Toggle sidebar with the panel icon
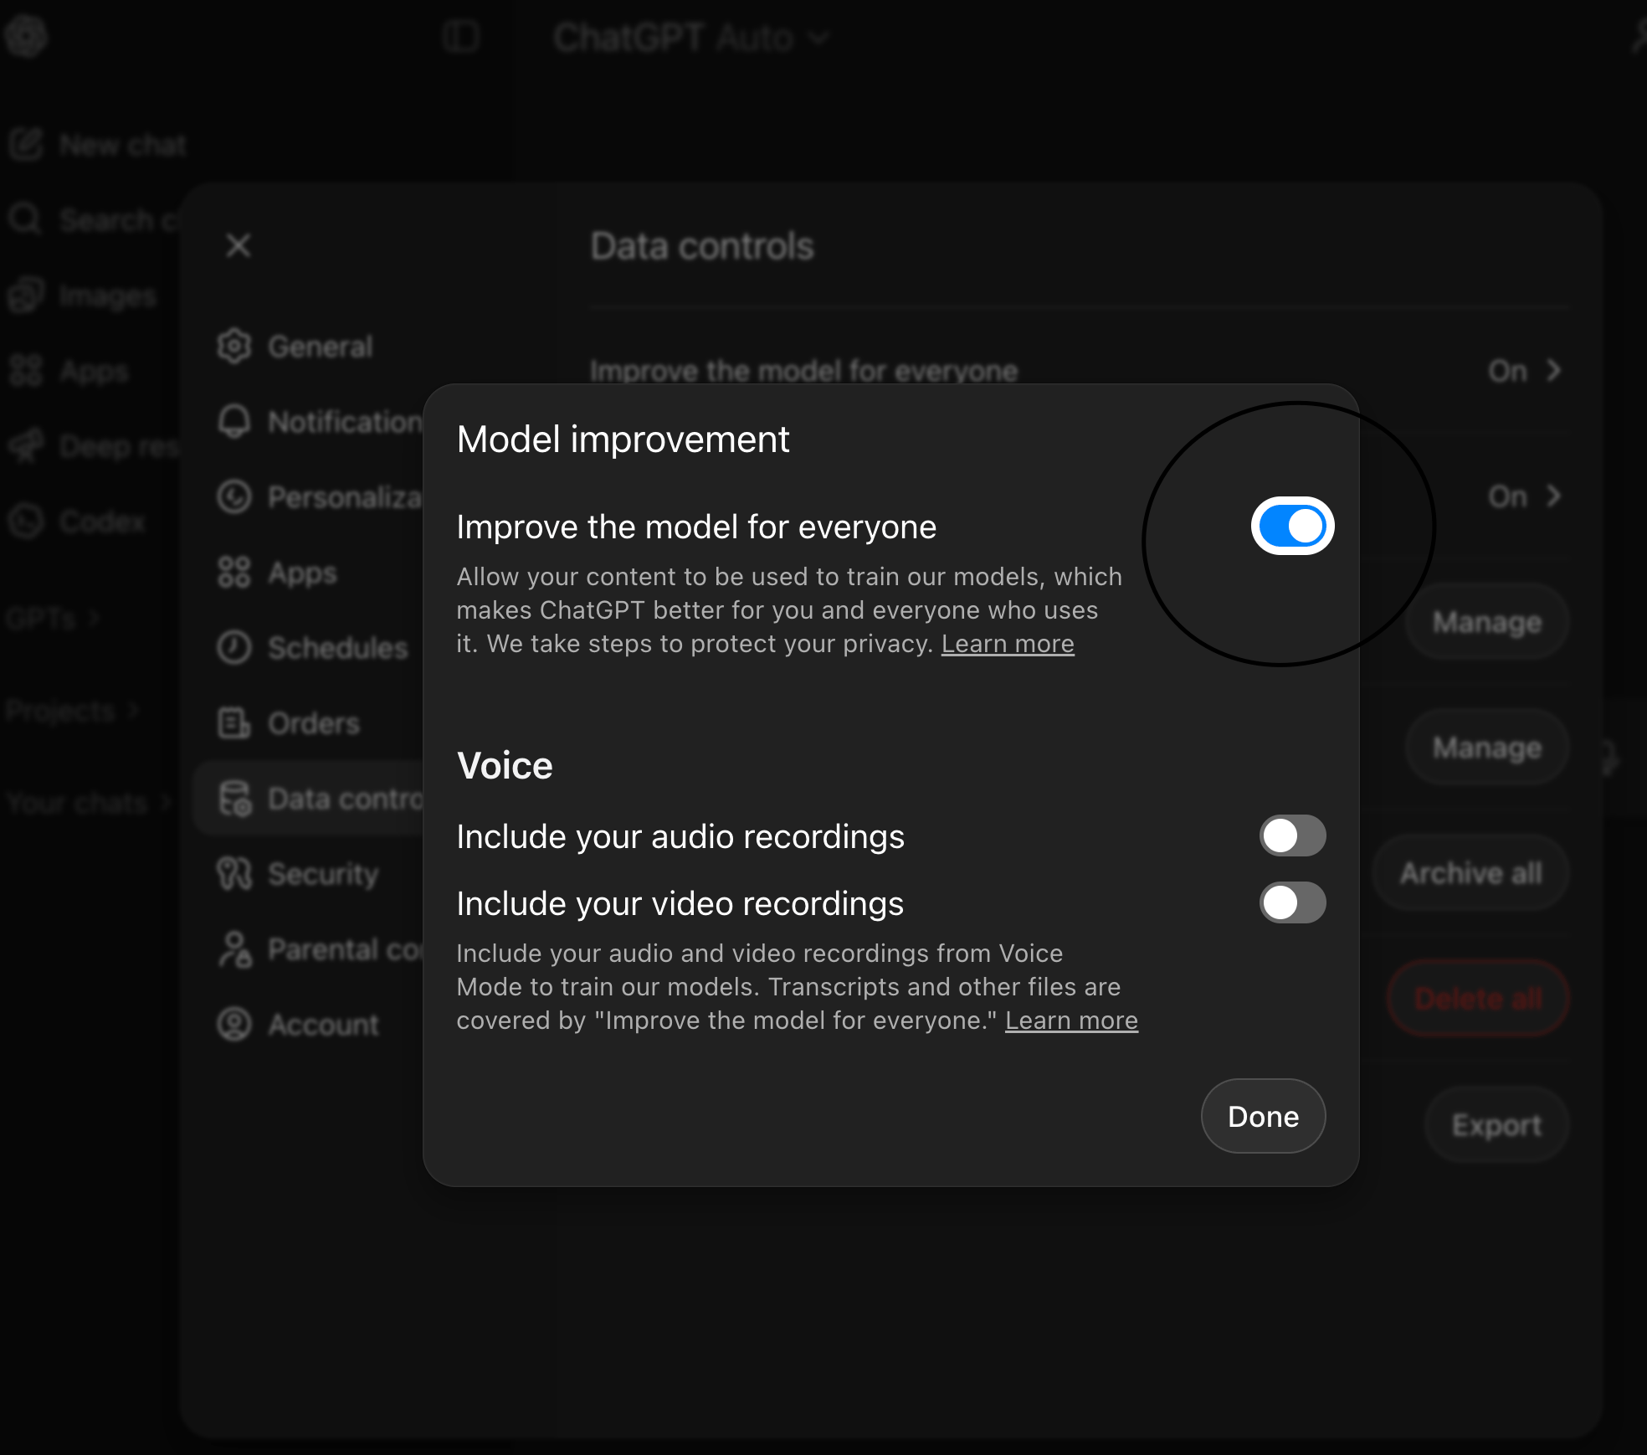The image size is (1647, 1455). 460,37
